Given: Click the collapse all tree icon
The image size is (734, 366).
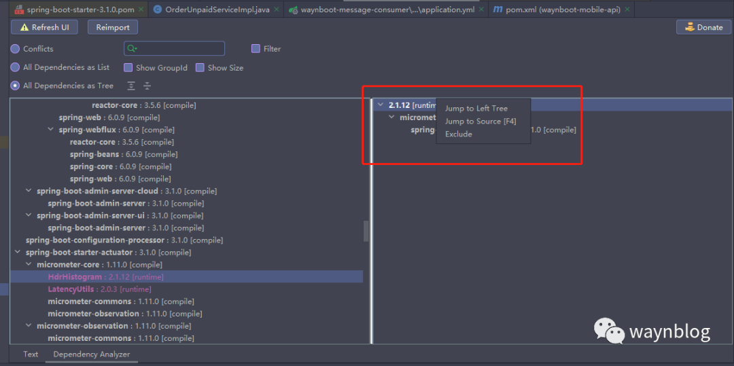Looking at the screenshot, I should (x=147, y=86).
